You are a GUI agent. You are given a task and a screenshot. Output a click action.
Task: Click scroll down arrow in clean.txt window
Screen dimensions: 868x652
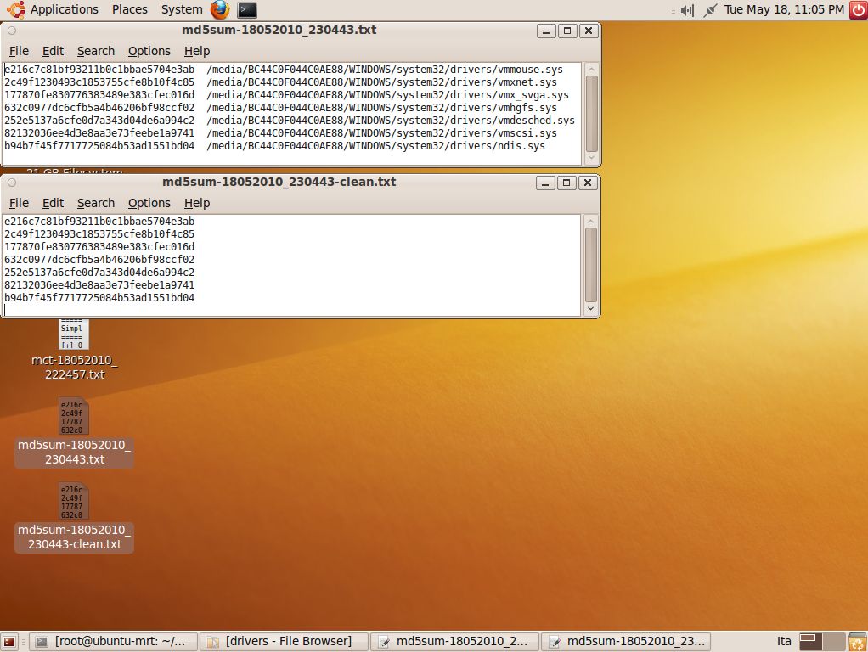pos(590,309)
